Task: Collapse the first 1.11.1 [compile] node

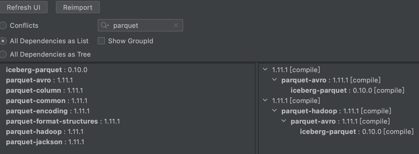Action: pyautogui.click(x=265, y=70)
